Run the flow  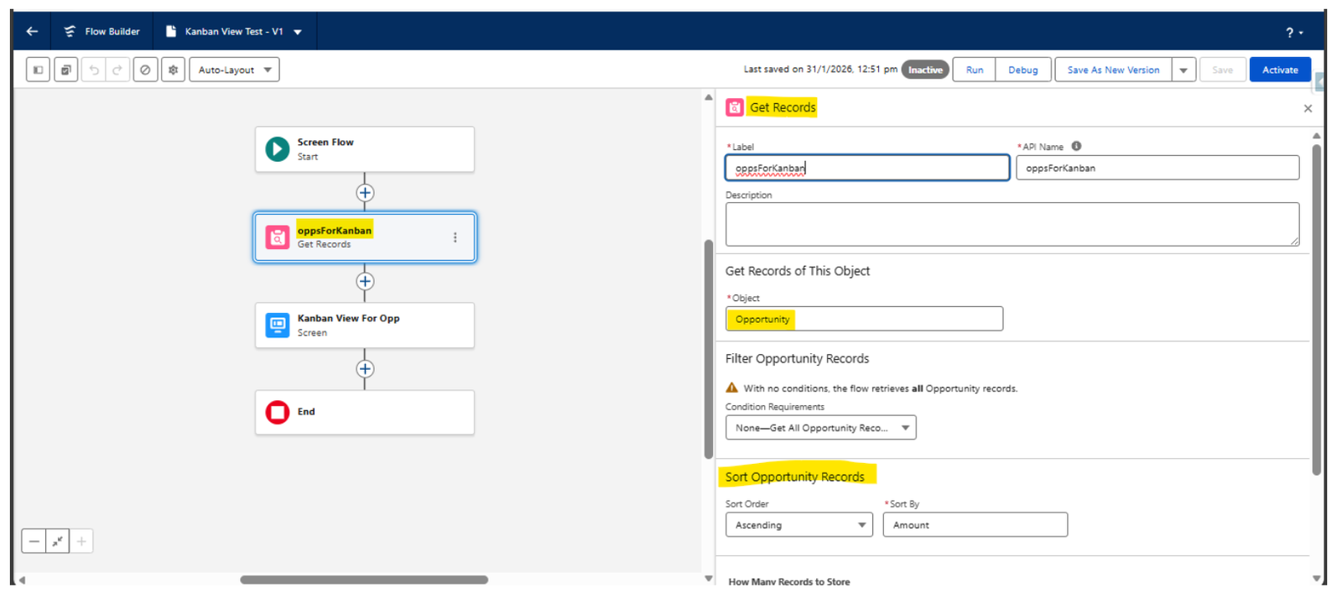point(974,70)
